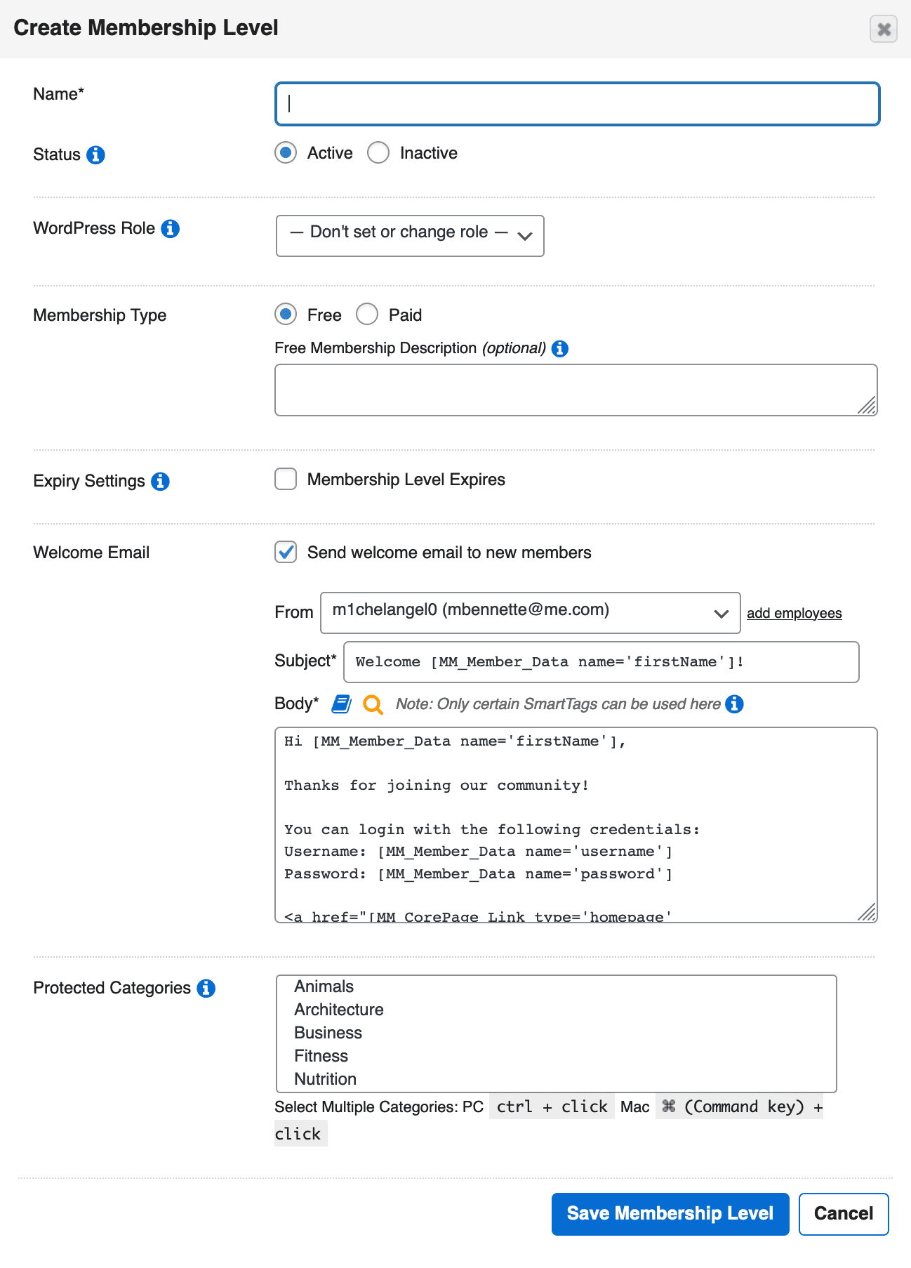Click the orange magnifier preview icon
Image resolution: width=911 pixels, height=1268 pixels.
click(x=373, y=704)
